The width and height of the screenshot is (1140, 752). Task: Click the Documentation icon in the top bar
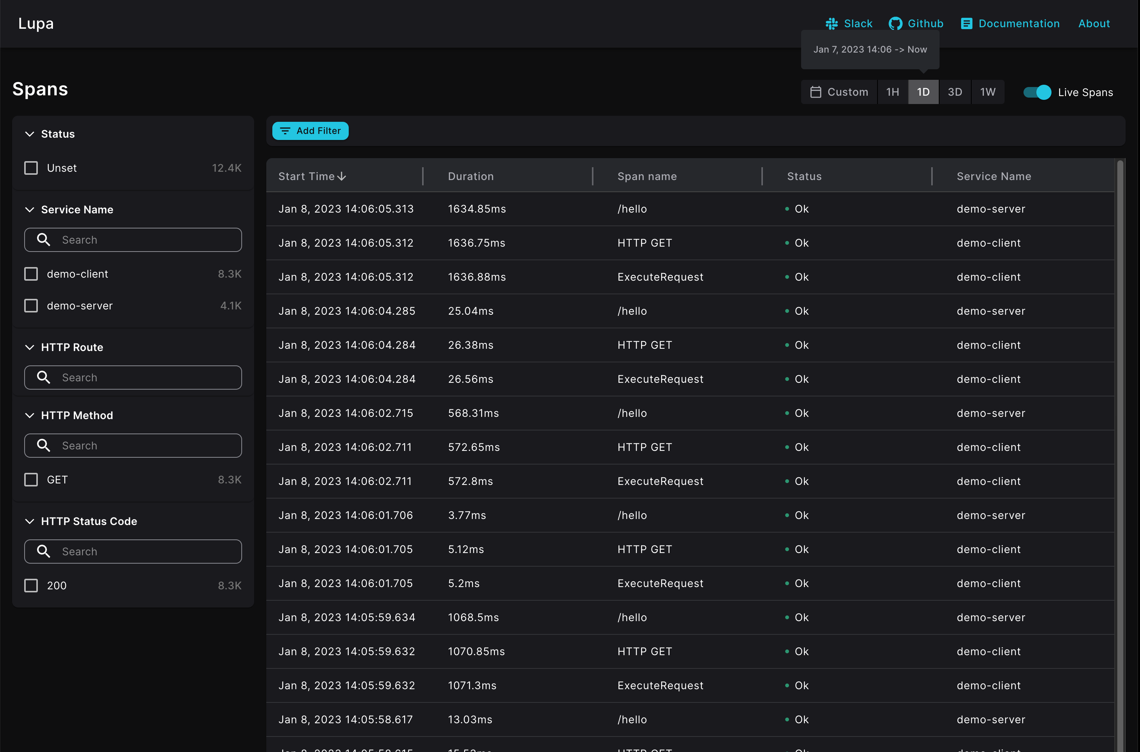(x=966, y=23)
